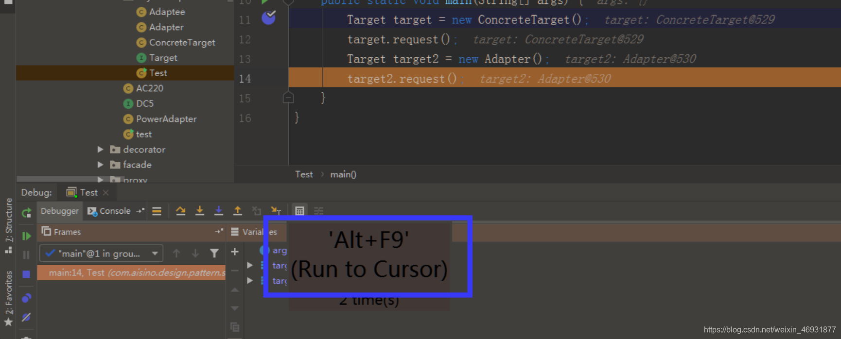Image resolution: width=841 pixels, height=339 pixels.
Task: Close the Test debug session tab
Action: [x=105, y=193]
